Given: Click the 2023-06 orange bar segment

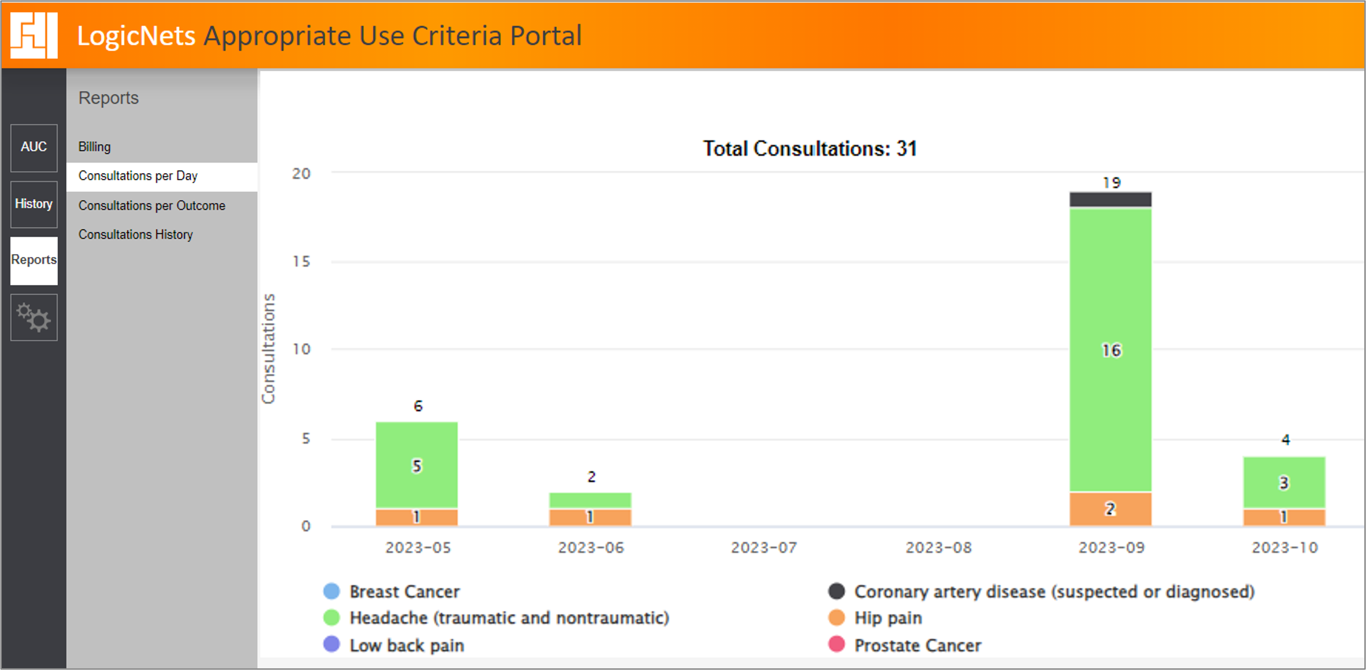Looking at the screenshot, I should coord(590,517).
